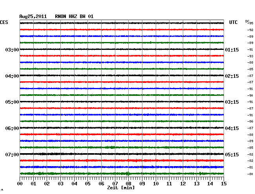Viewport: 255px width, 194px height.
Task: Select the station title RNON HHZ BW 01
Action: [74, 16]
